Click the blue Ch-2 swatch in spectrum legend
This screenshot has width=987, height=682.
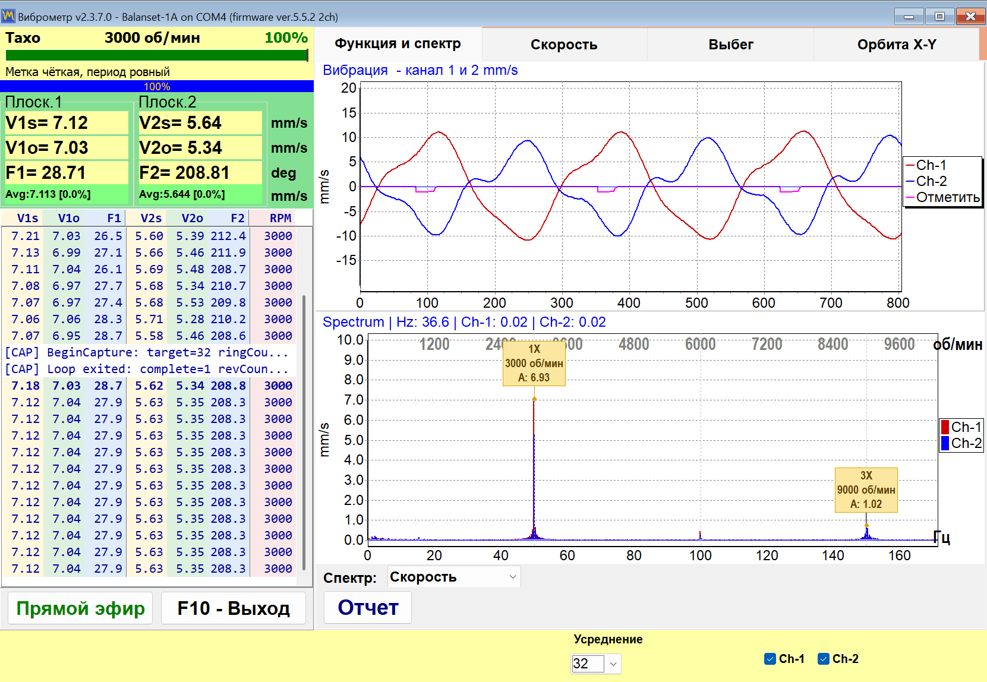(945, 443)
